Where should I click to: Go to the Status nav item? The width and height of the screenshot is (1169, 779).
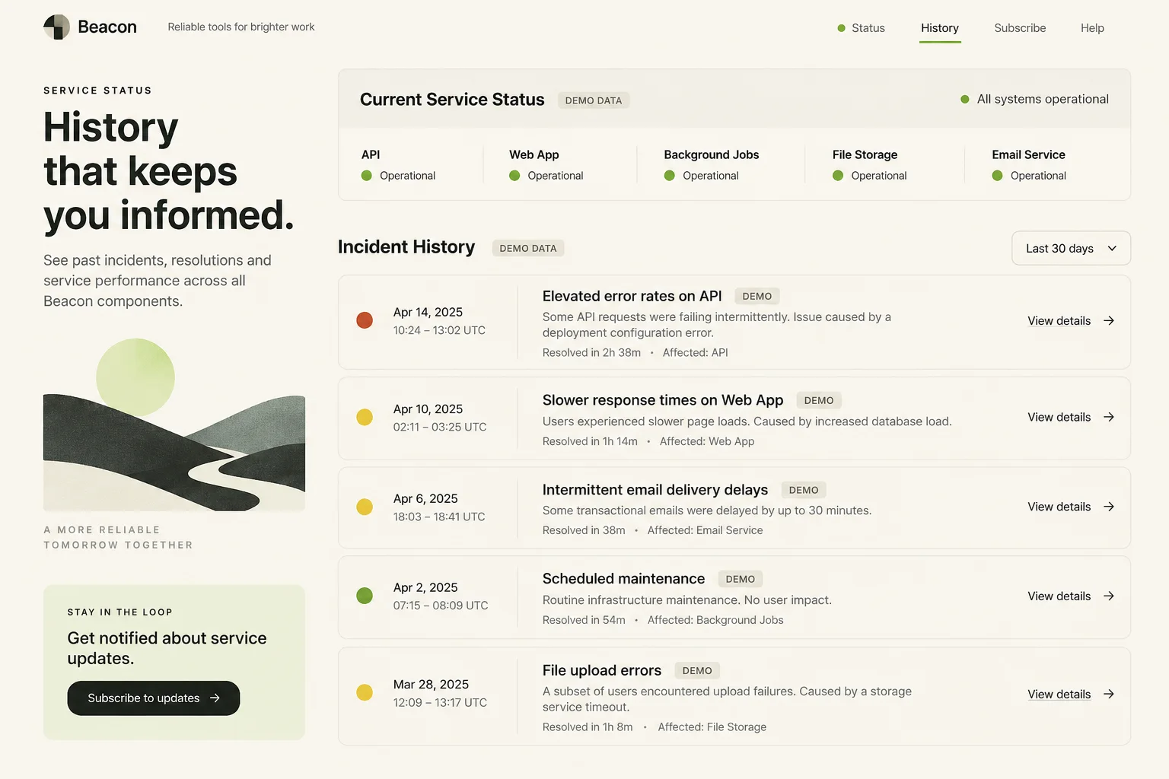click(x=861, y=28)
